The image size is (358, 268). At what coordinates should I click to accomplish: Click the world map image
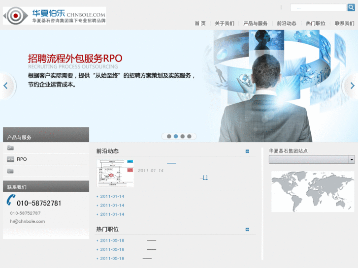tap(313, 192)
